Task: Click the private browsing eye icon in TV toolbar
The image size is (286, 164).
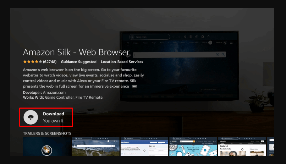Action: tap(197, 37)
